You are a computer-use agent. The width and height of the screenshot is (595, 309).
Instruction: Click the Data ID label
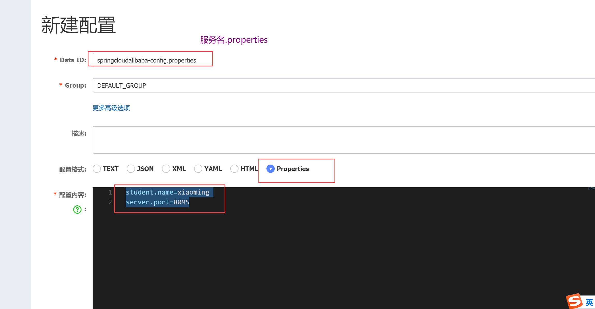[73, 60]
